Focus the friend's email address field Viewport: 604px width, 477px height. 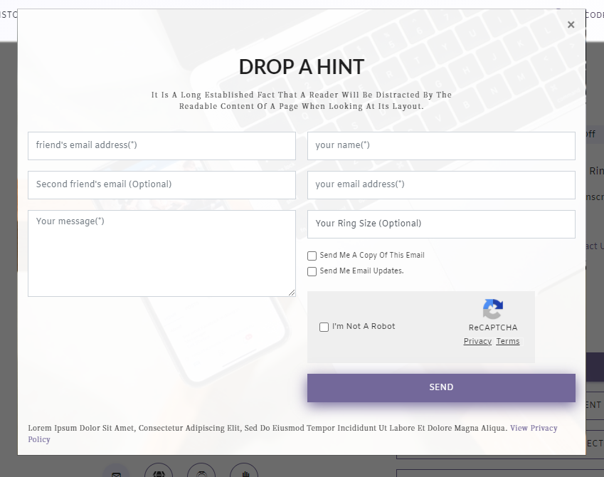click(x=161, y=145)
